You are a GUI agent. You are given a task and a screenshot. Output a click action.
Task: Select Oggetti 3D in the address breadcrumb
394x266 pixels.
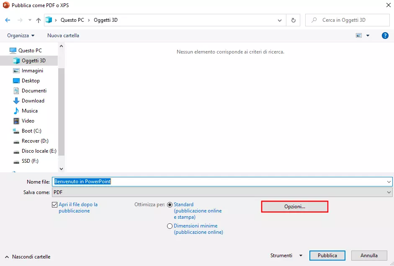pos(106,20)
